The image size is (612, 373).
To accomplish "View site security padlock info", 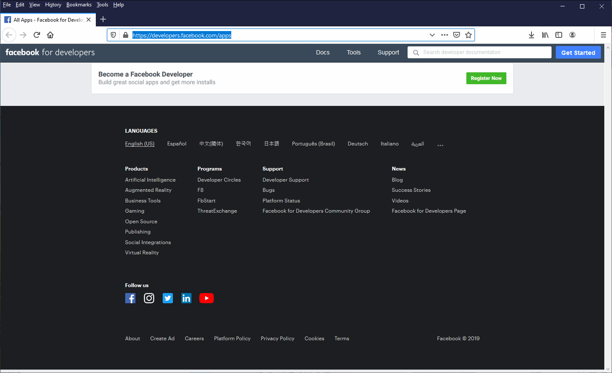I will pyautogui.click(x=125, y=35).
